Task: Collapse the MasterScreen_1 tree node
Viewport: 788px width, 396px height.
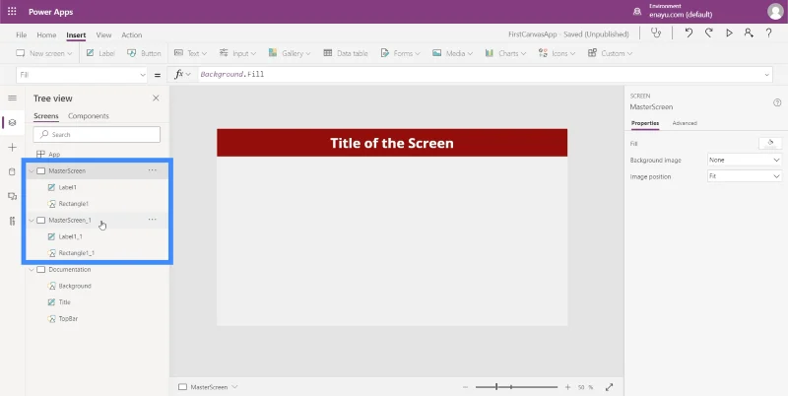Action: point(32,220)
